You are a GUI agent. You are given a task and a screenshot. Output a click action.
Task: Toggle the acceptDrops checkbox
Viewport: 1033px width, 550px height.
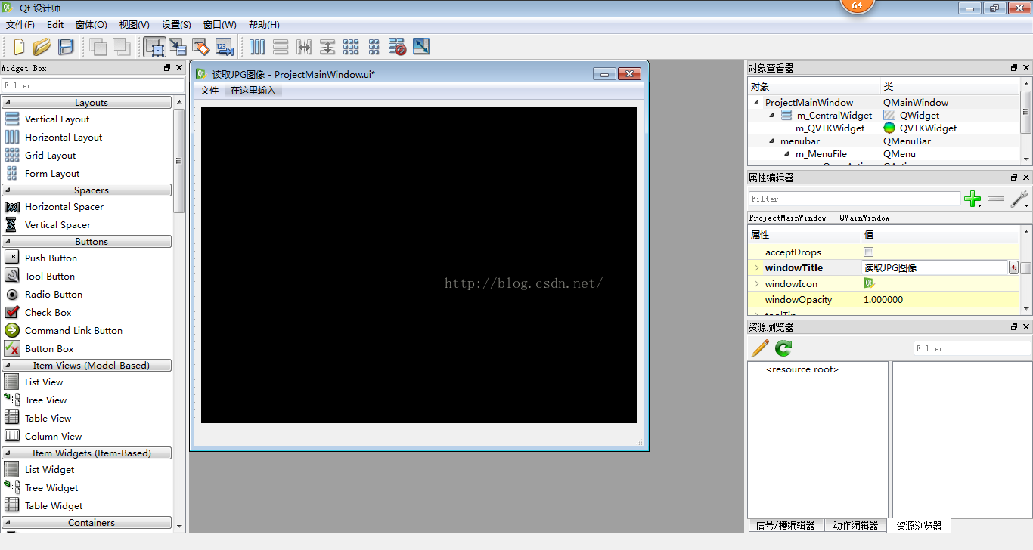[868, 252]
